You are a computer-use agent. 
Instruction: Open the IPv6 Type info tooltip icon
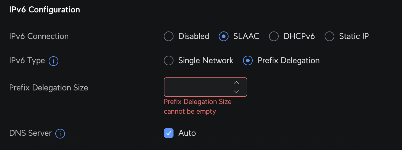(53, 61)
